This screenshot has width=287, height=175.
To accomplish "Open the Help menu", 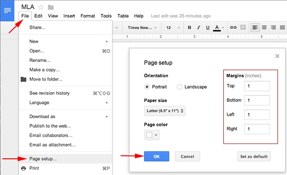I will coord(139,16).
